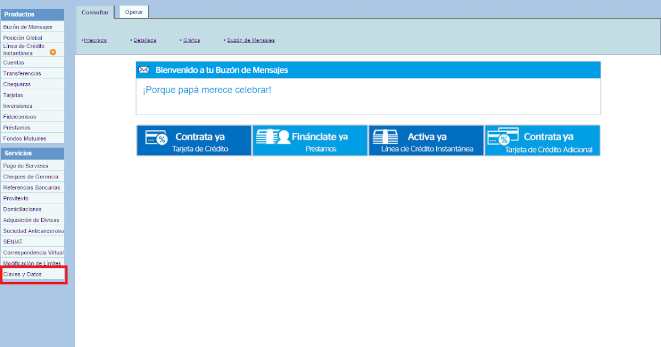Image resolution: width=661 pixels, height=347 pixels.
Task: Click the orange arrow beside Línea de Crédito Instantánea
Action: tap(53, 52)
